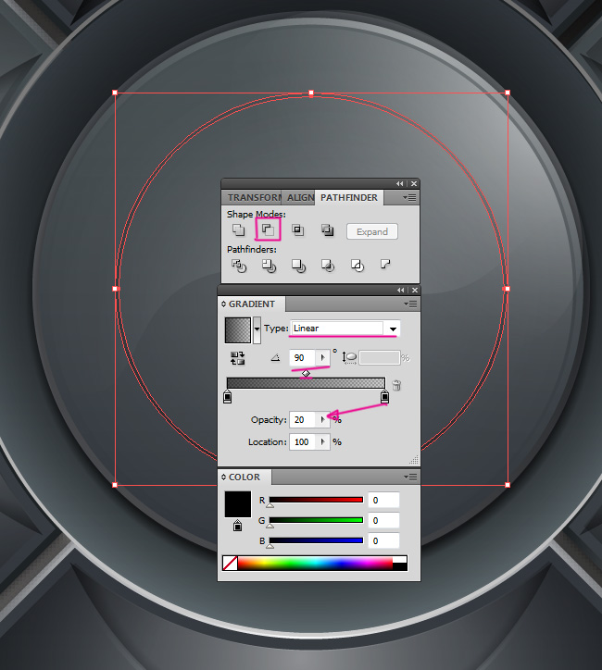Click the Location input field
The width and height of the screenshot is (602, 670).
point(303,442)
